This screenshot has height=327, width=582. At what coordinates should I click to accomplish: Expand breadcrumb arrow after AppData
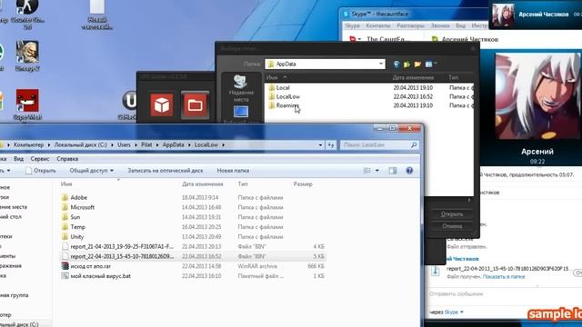coord(189,145)
